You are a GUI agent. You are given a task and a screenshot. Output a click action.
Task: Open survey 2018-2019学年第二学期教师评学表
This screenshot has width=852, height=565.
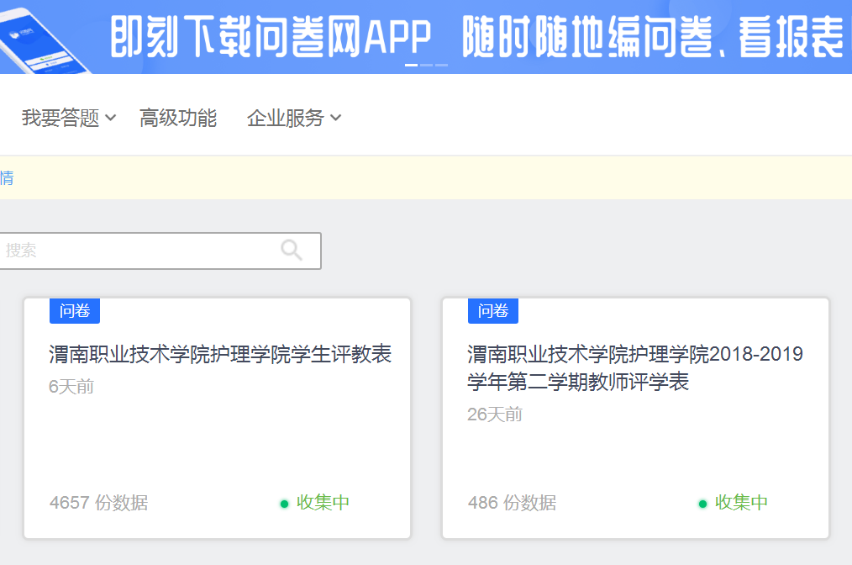click(635, 367)
